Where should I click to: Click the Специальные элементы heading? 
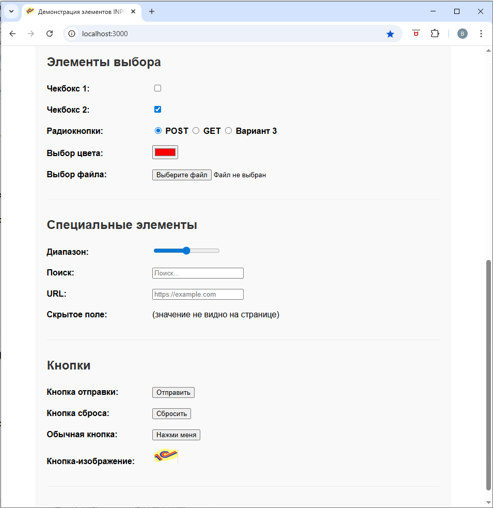pyautogui.click(x=122, y=224)
